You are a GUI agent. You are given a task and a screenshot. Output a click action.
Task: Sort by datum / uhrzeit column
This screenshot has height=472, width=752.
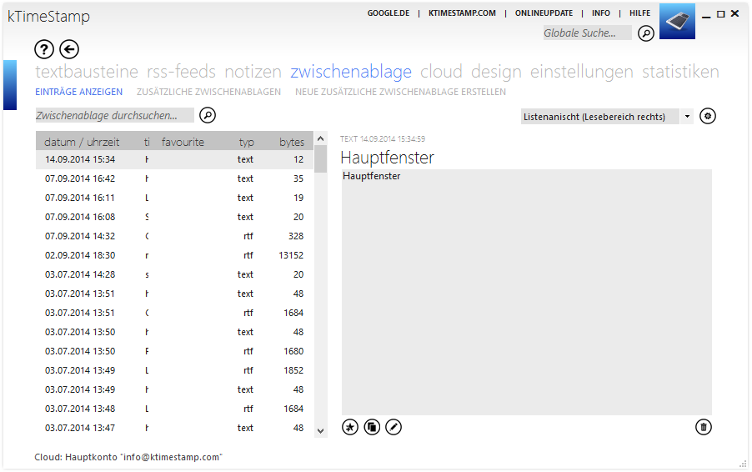point(82,142)
